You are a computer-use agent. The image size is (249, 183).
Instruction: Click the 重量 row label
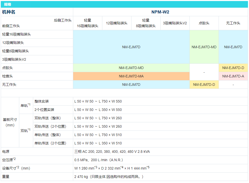pos(6,177)
